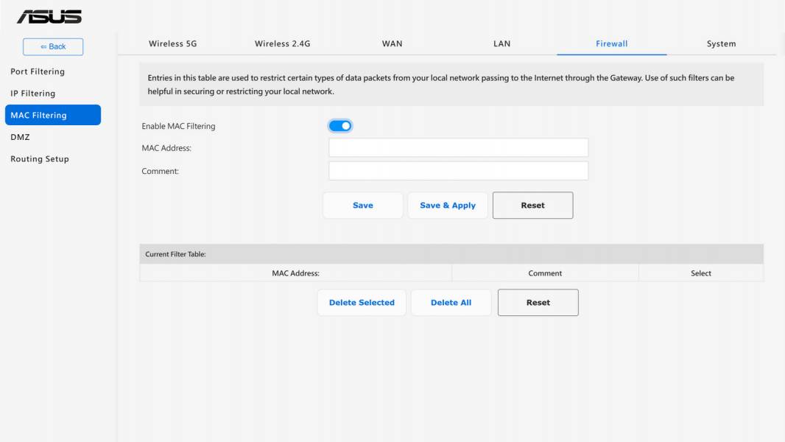Click Delete Selected button
This screenshot has height=442, width=785.
point(362,302)
